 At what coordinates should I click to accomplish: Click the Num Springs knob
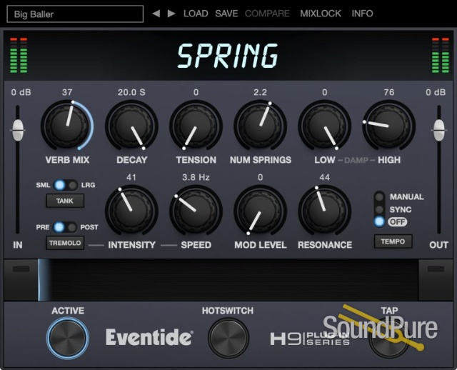coord(260,125)
